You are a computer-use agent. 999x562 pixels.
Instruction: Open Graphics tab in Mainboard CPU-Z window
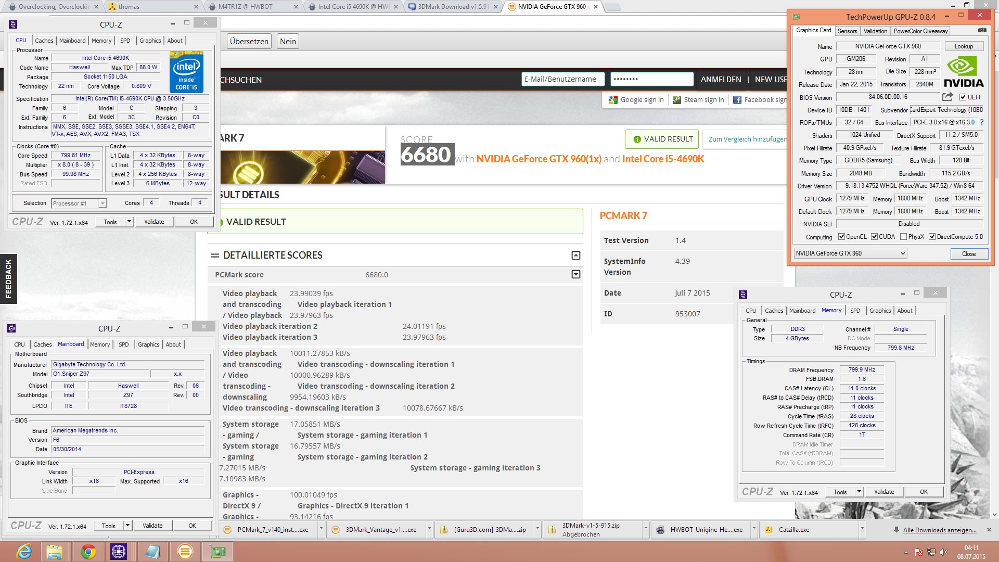pyautogui.click(x=149, y=344)
